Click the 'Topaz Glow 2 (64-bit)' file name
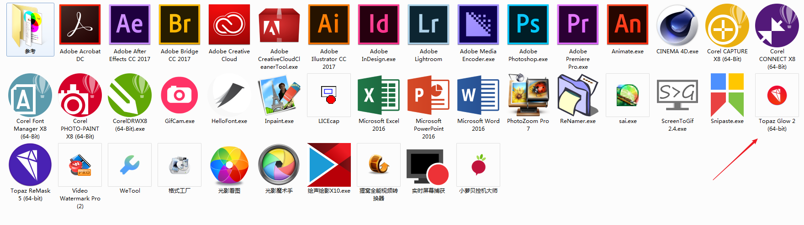Image resolution: width=804 pixels, height=225 pixels. pos(777,125)
